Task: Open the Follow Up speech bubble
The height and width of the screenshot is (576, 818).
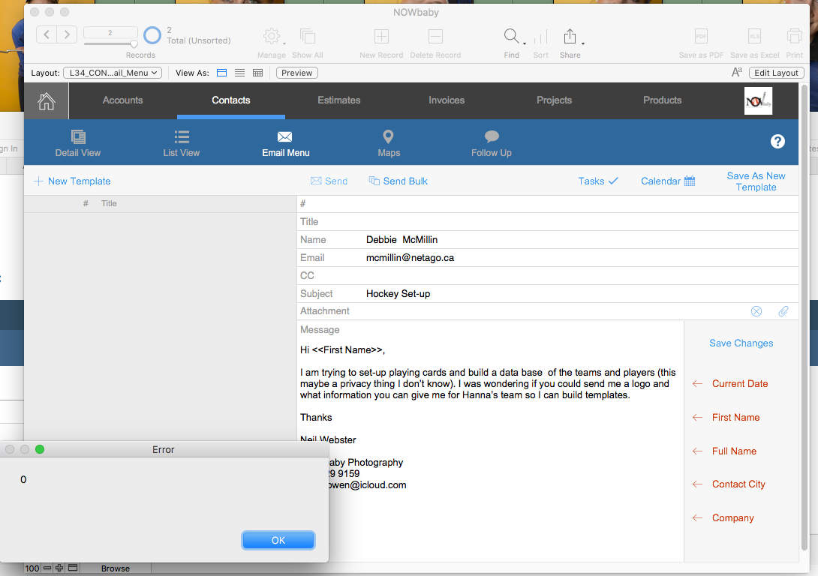Action: point(492,136)
